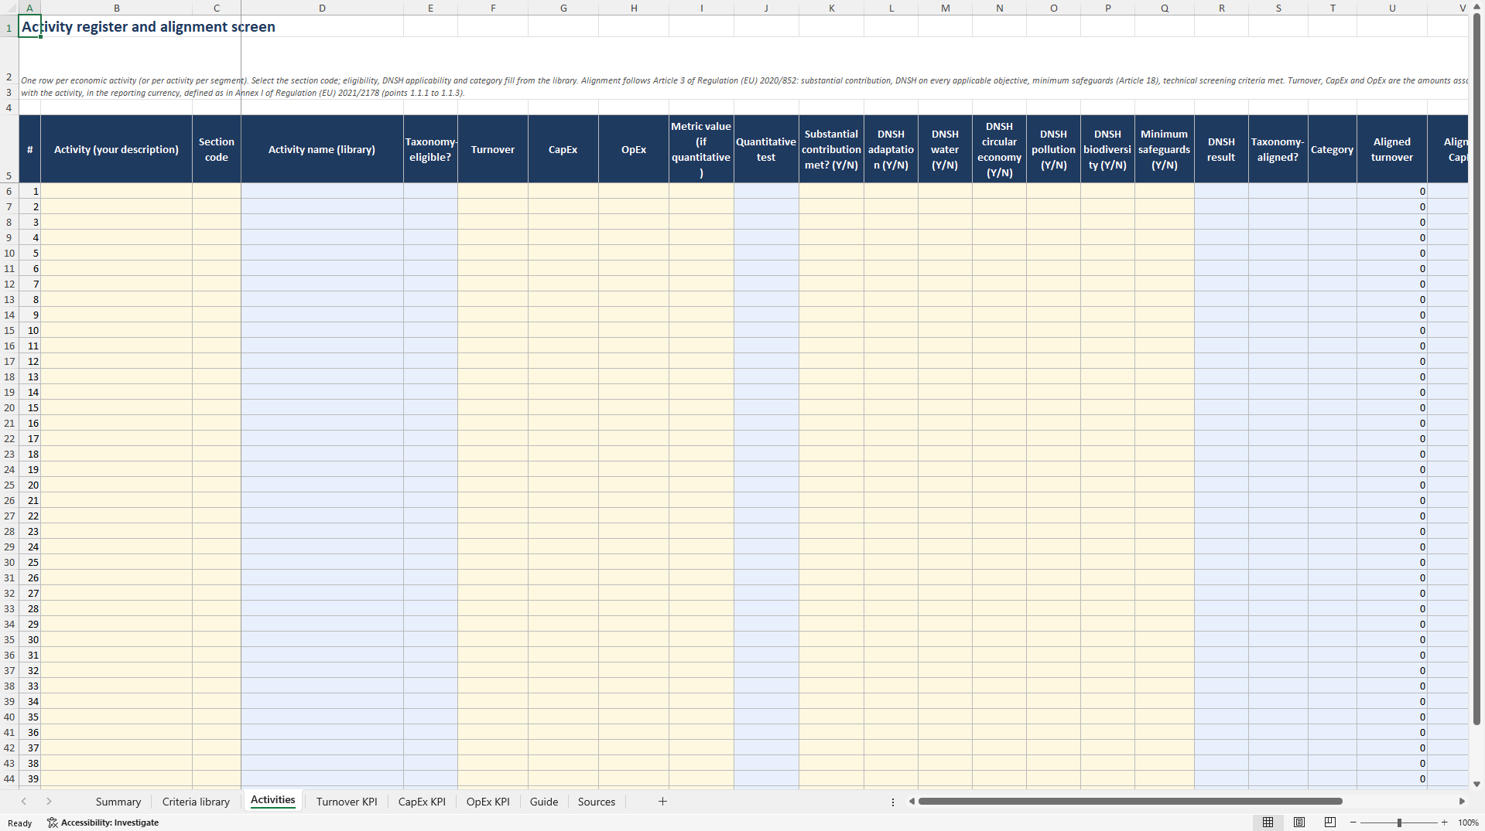Click the 'Taxonomy-aligned?' header cell
This screenshot has width=1485, height=831.
click(1278, 149)
